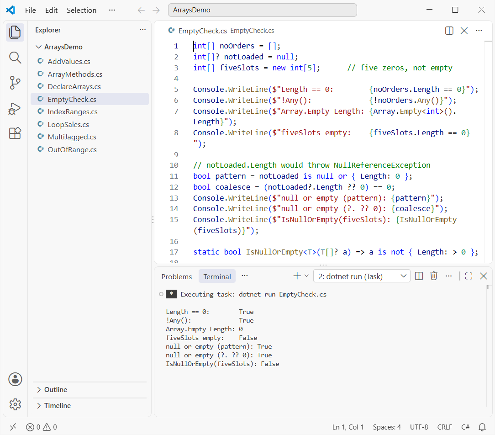Click terminal scrollbar thumb
This screenshot has height=435, width=495.
[x=487, y=287]
